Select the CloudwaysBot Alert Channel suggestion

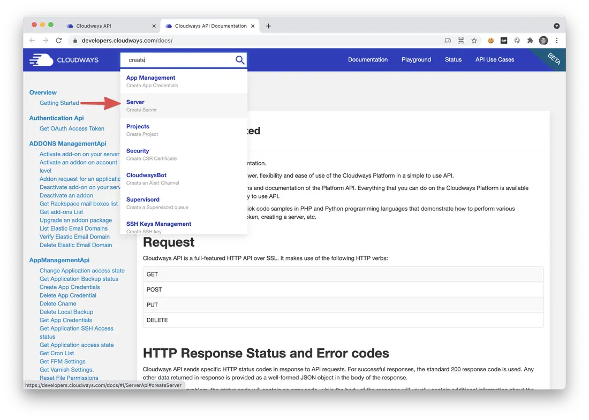184,179
